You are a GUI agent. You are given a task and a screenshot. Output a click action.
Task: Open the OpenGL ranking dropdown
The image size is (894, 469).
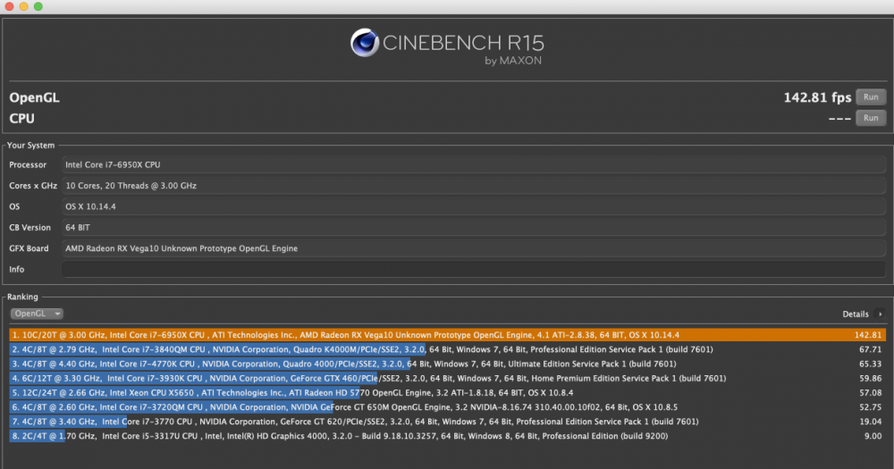tap(37, 314)
